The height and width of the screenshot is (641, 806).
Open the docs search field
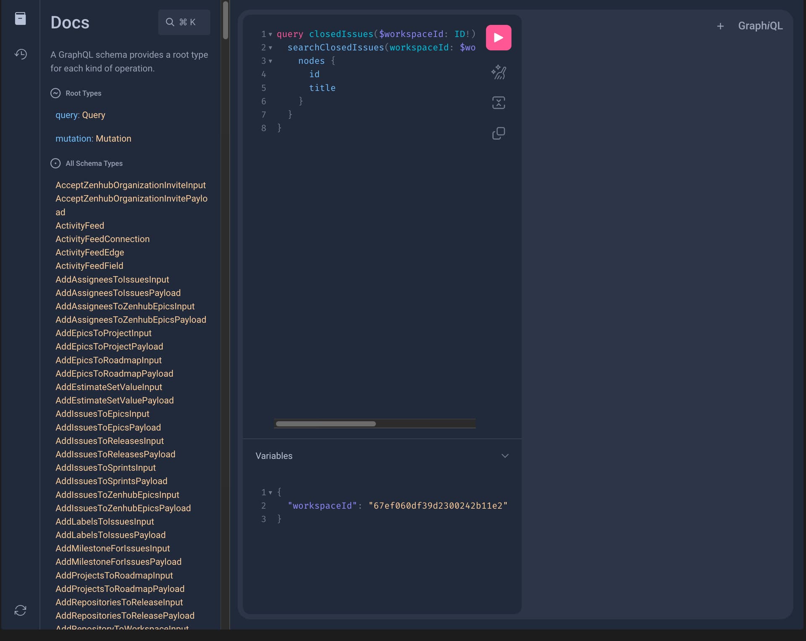pos(184,22)
